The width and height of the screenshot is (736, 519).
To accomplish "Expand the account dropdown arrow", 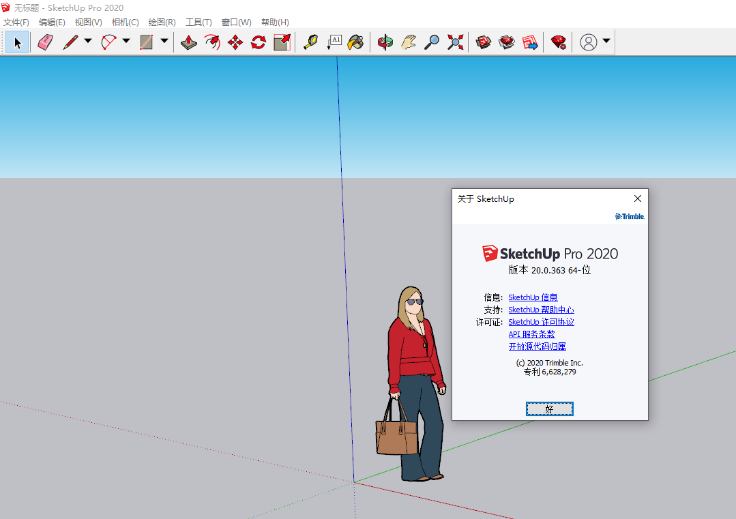I will pyautogui.click(x=606, y=41).
